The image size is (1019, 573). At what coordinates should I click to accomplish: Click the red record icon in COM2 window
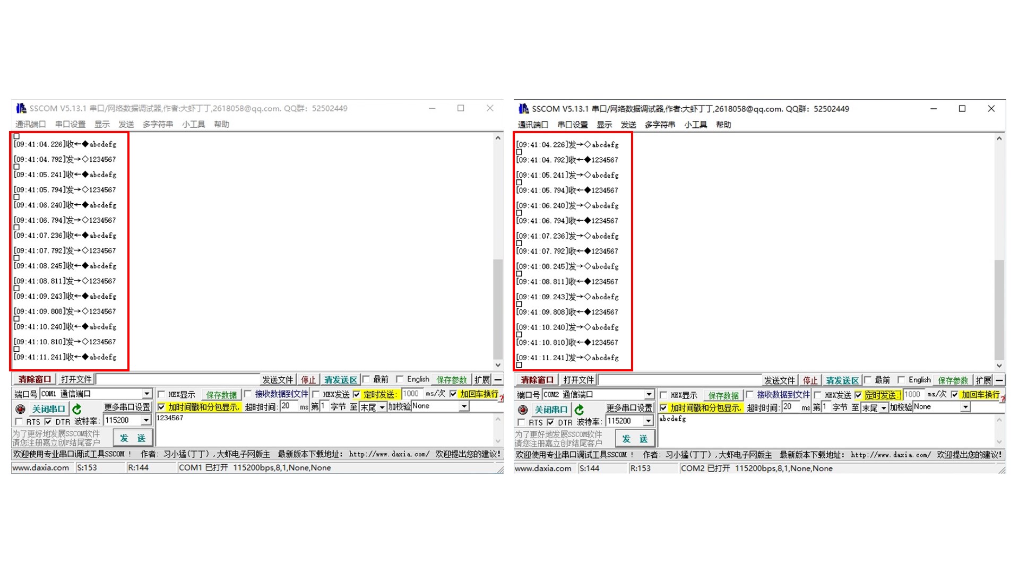coord(523,410)
